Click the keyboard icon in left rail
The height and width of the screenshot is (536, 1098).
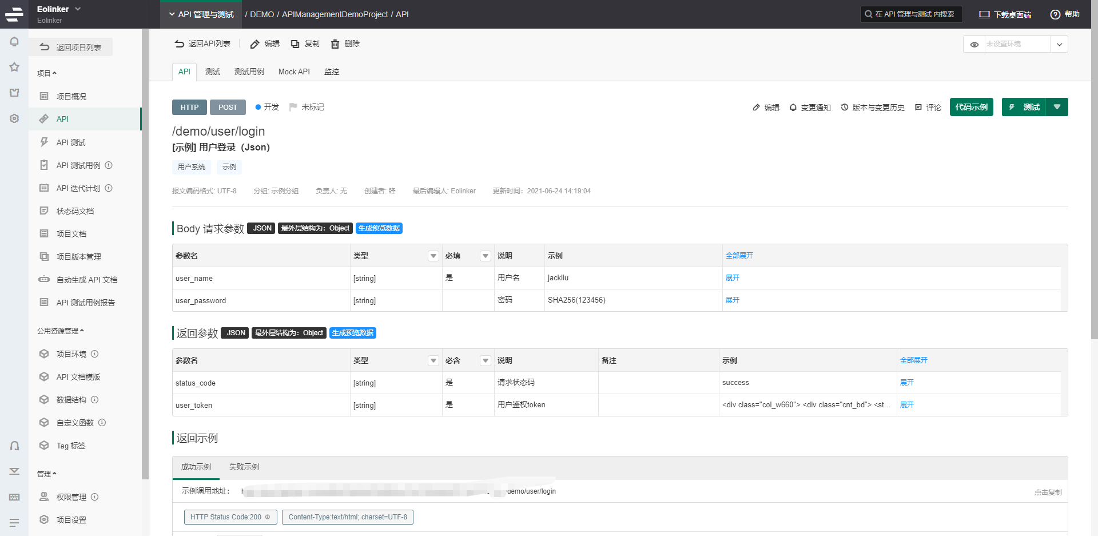[14, 497]
